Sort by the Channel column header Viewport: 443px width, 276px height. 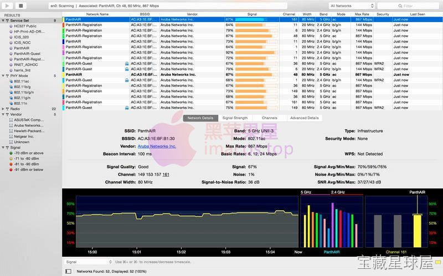click(289, 14)
